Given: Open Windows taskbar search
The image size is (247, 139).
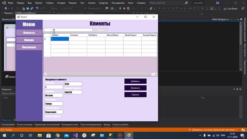Looking at the screenshot, I should tap(13, 136).
